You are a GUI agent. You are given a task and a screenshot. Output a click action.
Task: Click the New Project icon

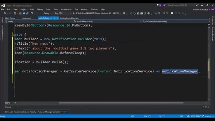(x=15, y=13)
